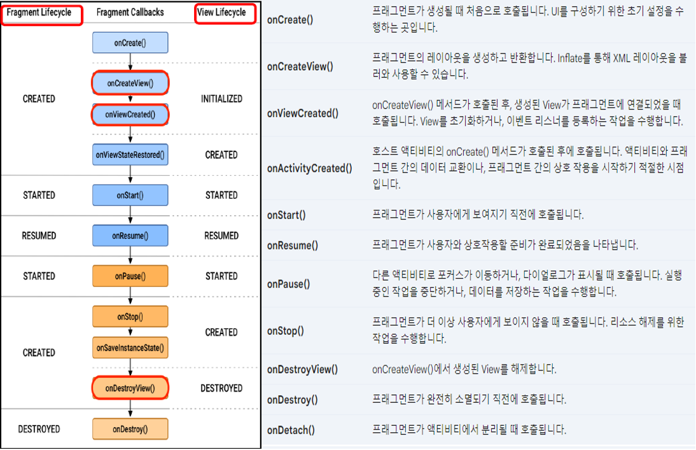Select the onResume() box in the flowchart
The image size is (696, 450).
click(x=130, y=236)
